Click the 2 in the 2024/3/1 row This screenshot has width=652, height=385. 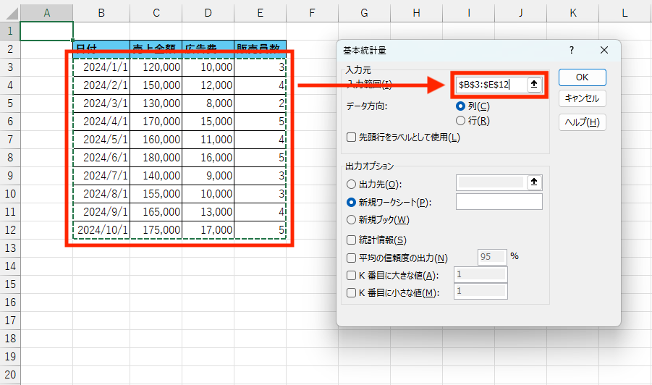point(261,103)
